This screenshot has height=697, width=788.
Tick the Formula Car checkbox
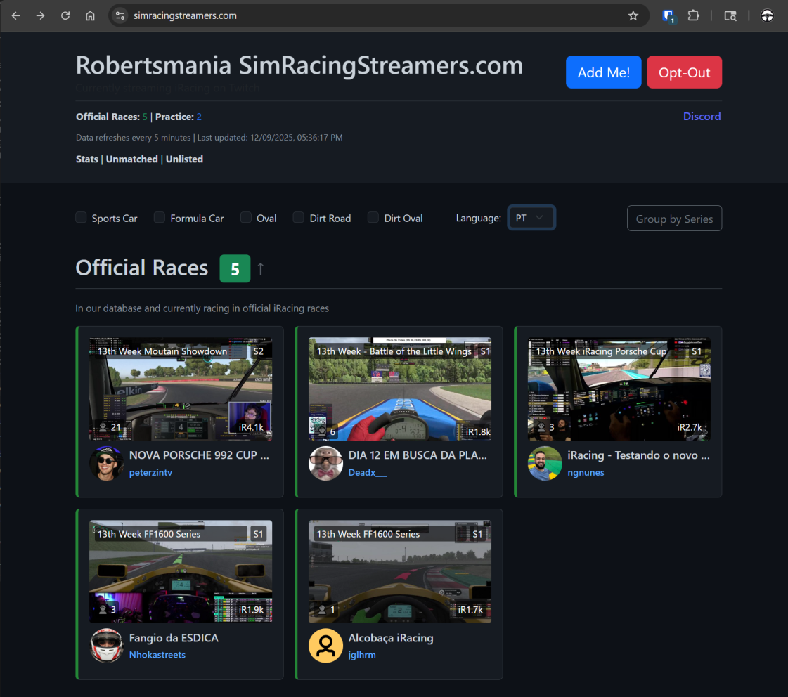tap(160, 218)
